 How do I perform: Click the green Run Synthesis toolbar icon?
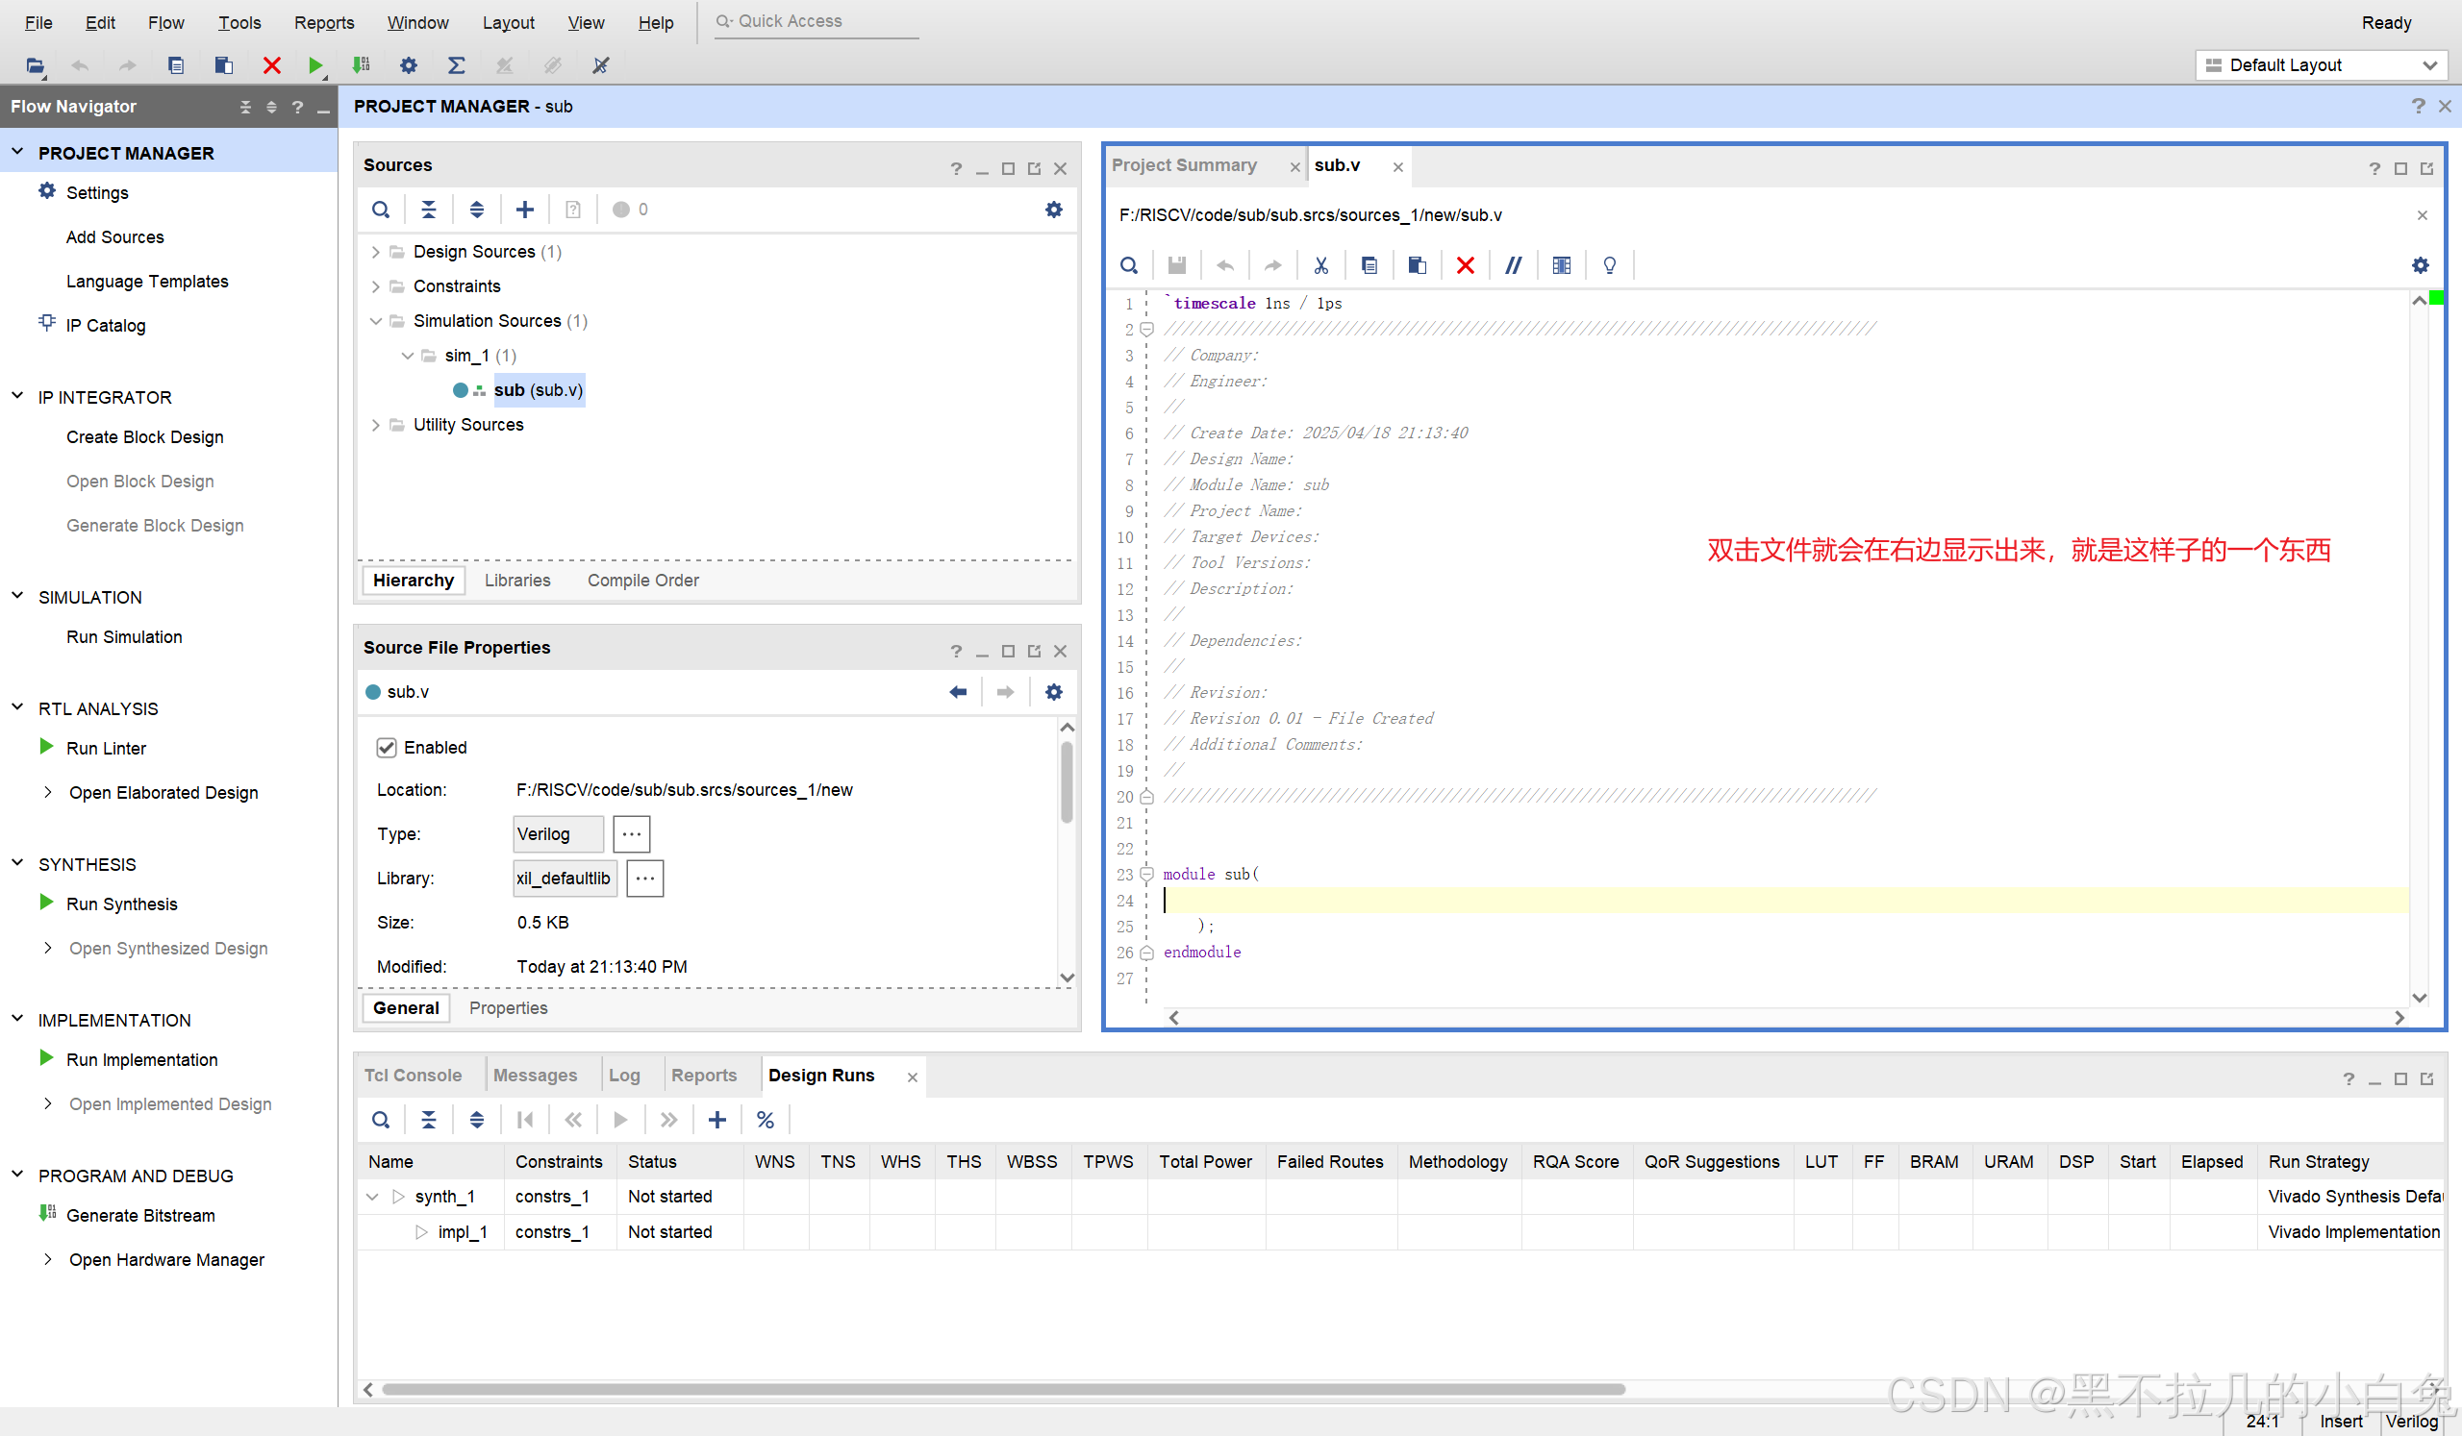point(314,65)
